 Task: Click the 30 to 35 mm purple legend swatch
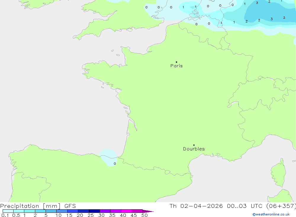coord(105,211)
